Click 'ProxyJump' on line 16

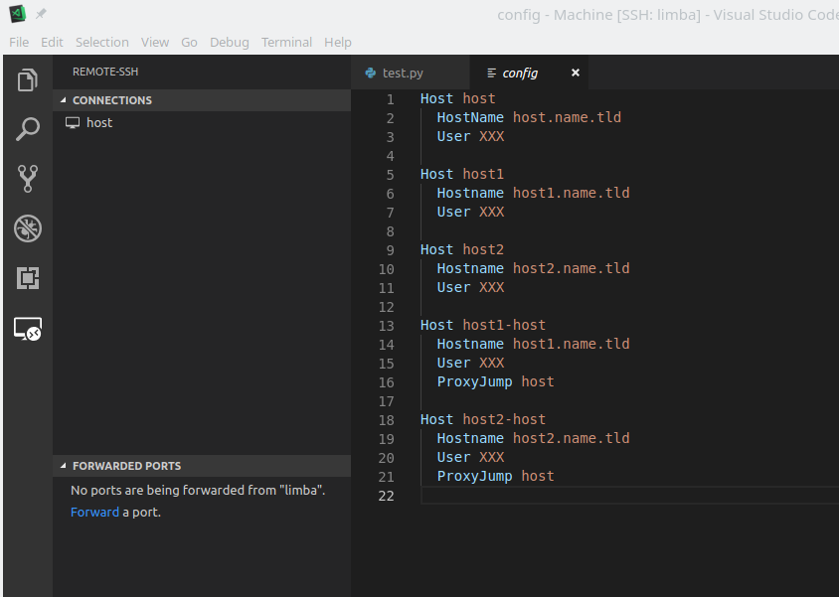click(x=474, y=382)
